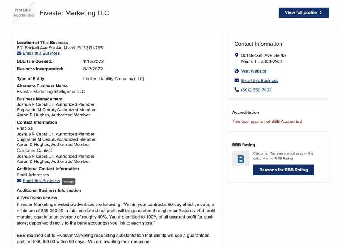Click the Not BBB Accredited badge

23,12
